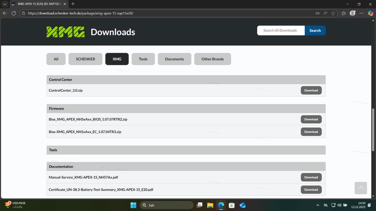Click the Tools section header bar
This screenshot has height=211, width=376.
[x=186, y=150]
